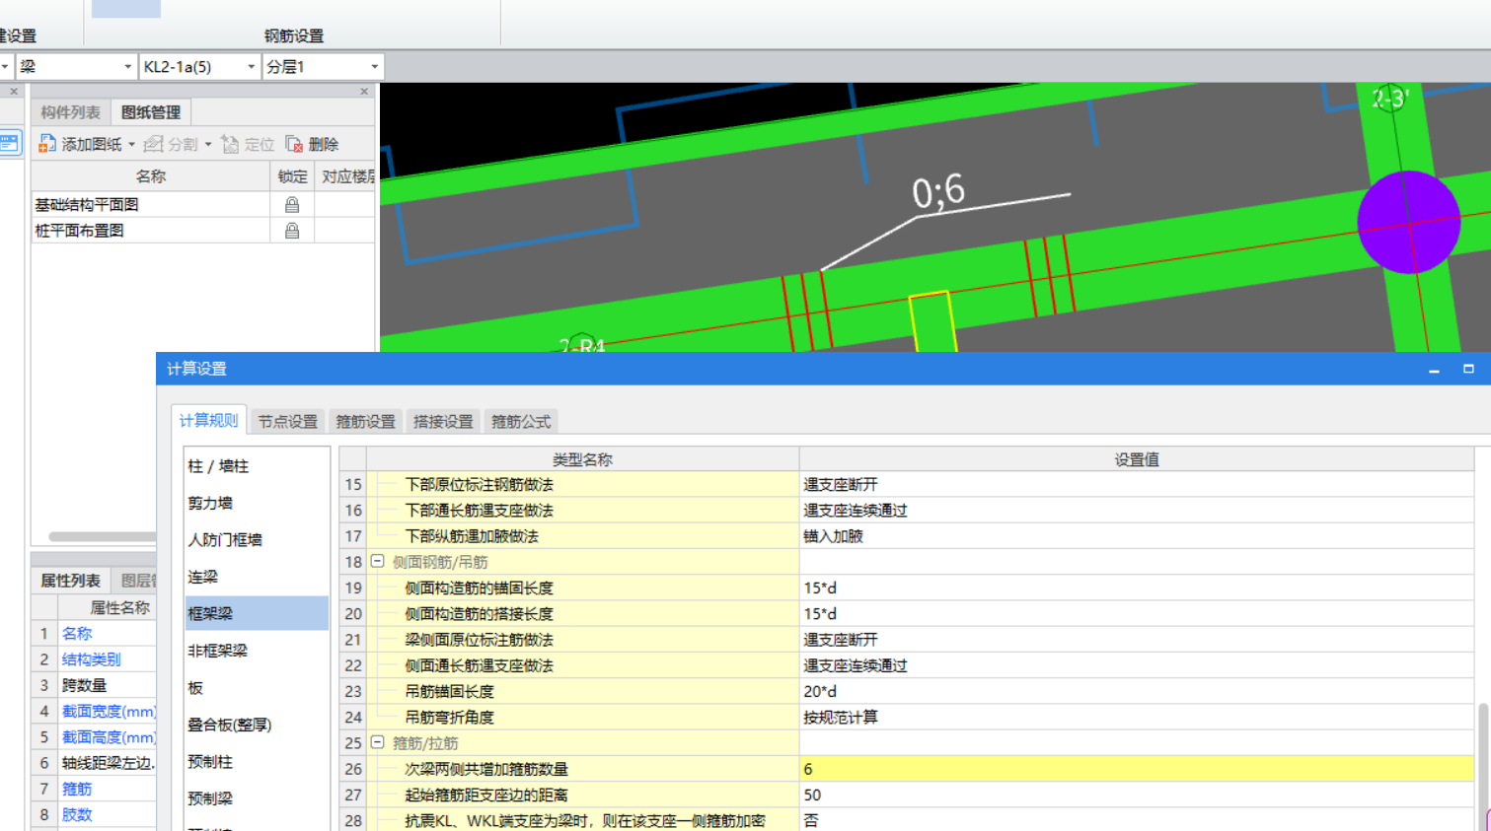Select 预制梁 in category list
The height and width of the screenshot is (831, 1491).
(x=257, y=798)
